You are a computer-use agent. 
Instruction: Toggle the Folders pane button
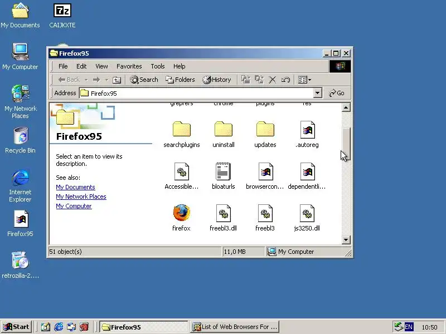coord(180,80)
